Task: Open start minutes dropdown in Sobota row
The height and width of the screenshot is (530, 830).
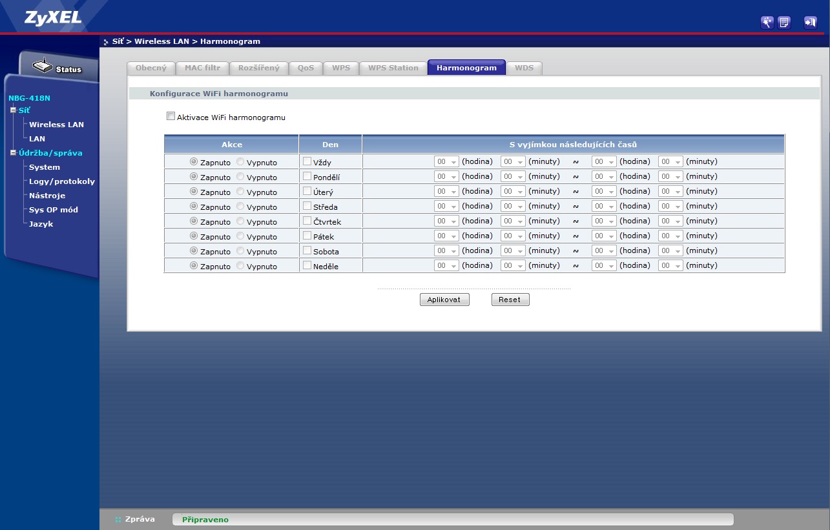Action: pos(513,251)
